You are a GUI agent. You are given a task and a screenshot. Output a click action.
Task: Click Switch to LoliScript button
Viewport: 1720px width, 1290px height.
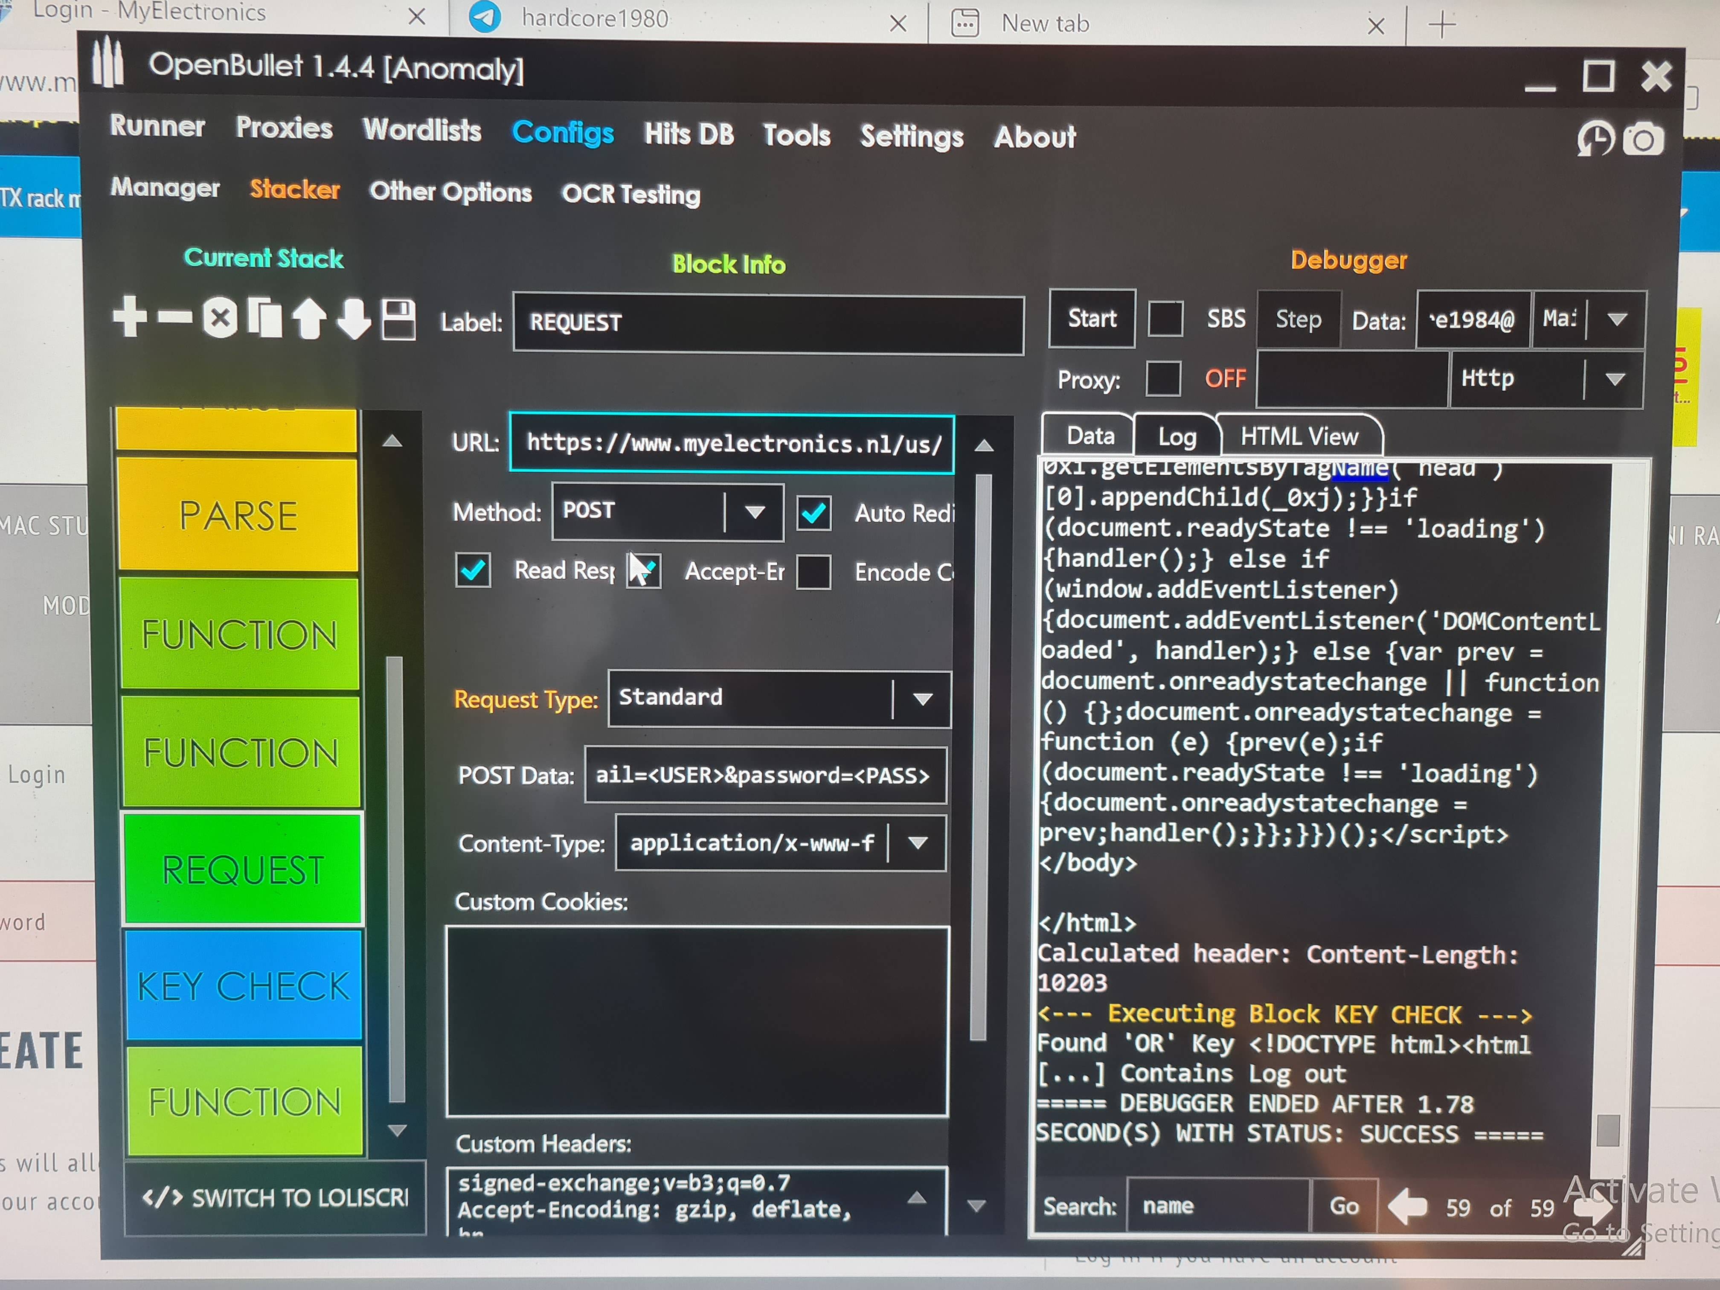(276, 1197)
